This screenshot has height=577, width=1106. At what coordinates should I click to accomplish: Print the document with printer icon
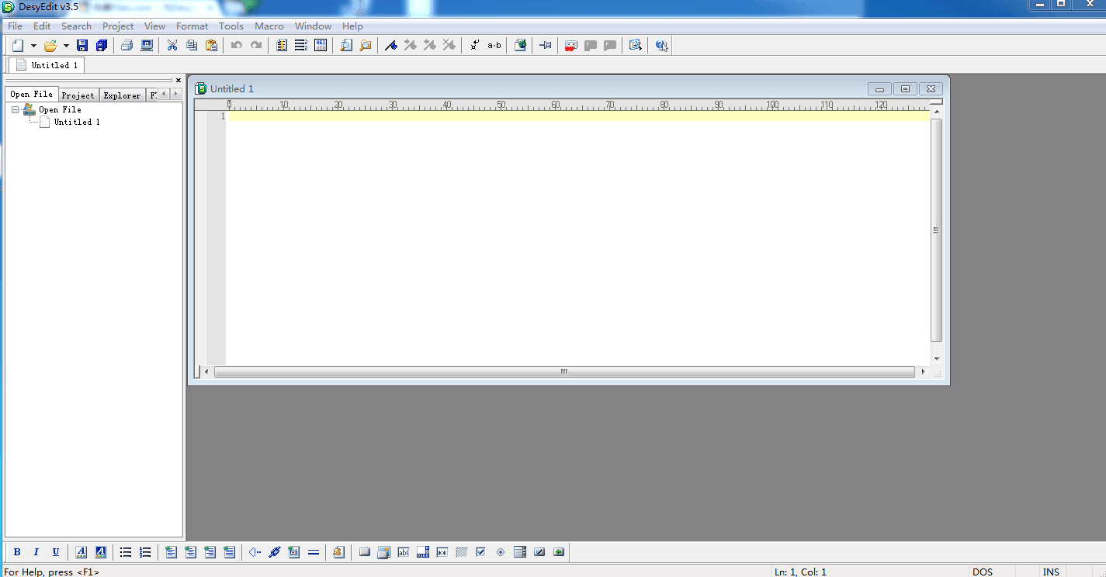pos(127,46)
